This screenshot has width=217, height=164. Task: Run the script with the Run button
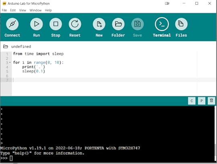37,24
